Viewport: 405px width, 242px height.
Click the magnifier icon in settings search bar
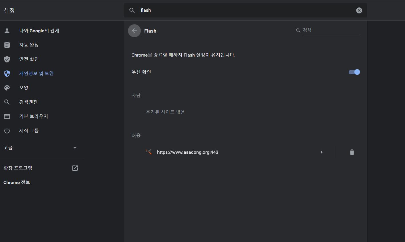[132, 10]
